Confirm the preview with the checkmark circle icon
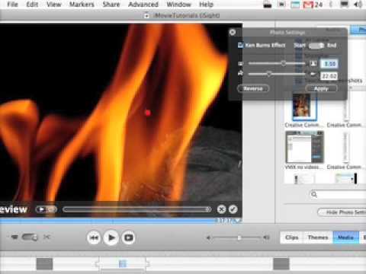366x274 pixels. (x=233, y=209)
